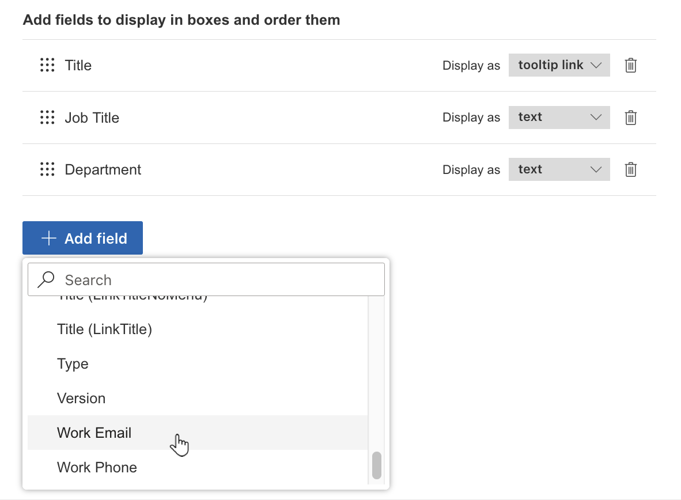Click the field list's scrollbar thumb

pos(377,465)
